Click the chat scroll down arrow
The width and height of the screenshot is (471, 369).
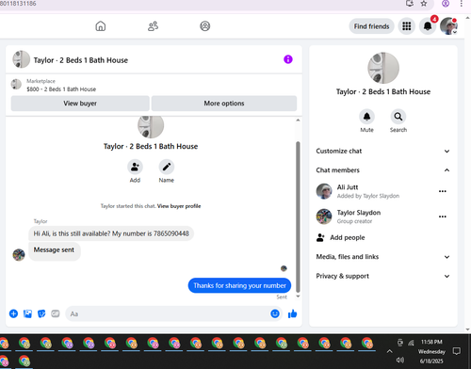click(x=298, y=296)
